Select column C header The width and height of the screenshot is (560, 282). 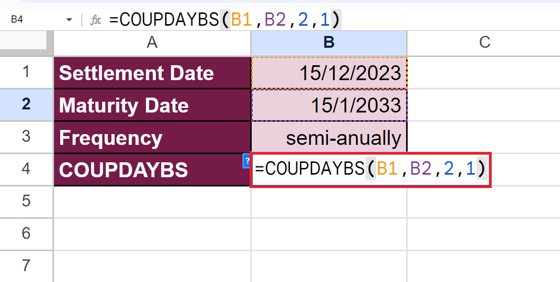coord(484,42)
